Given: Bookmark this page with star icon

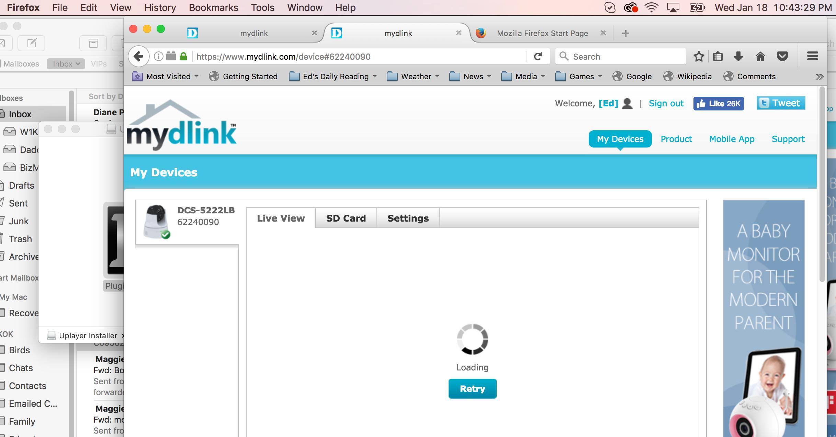Looking at the screenshot, I should (699, 56).
